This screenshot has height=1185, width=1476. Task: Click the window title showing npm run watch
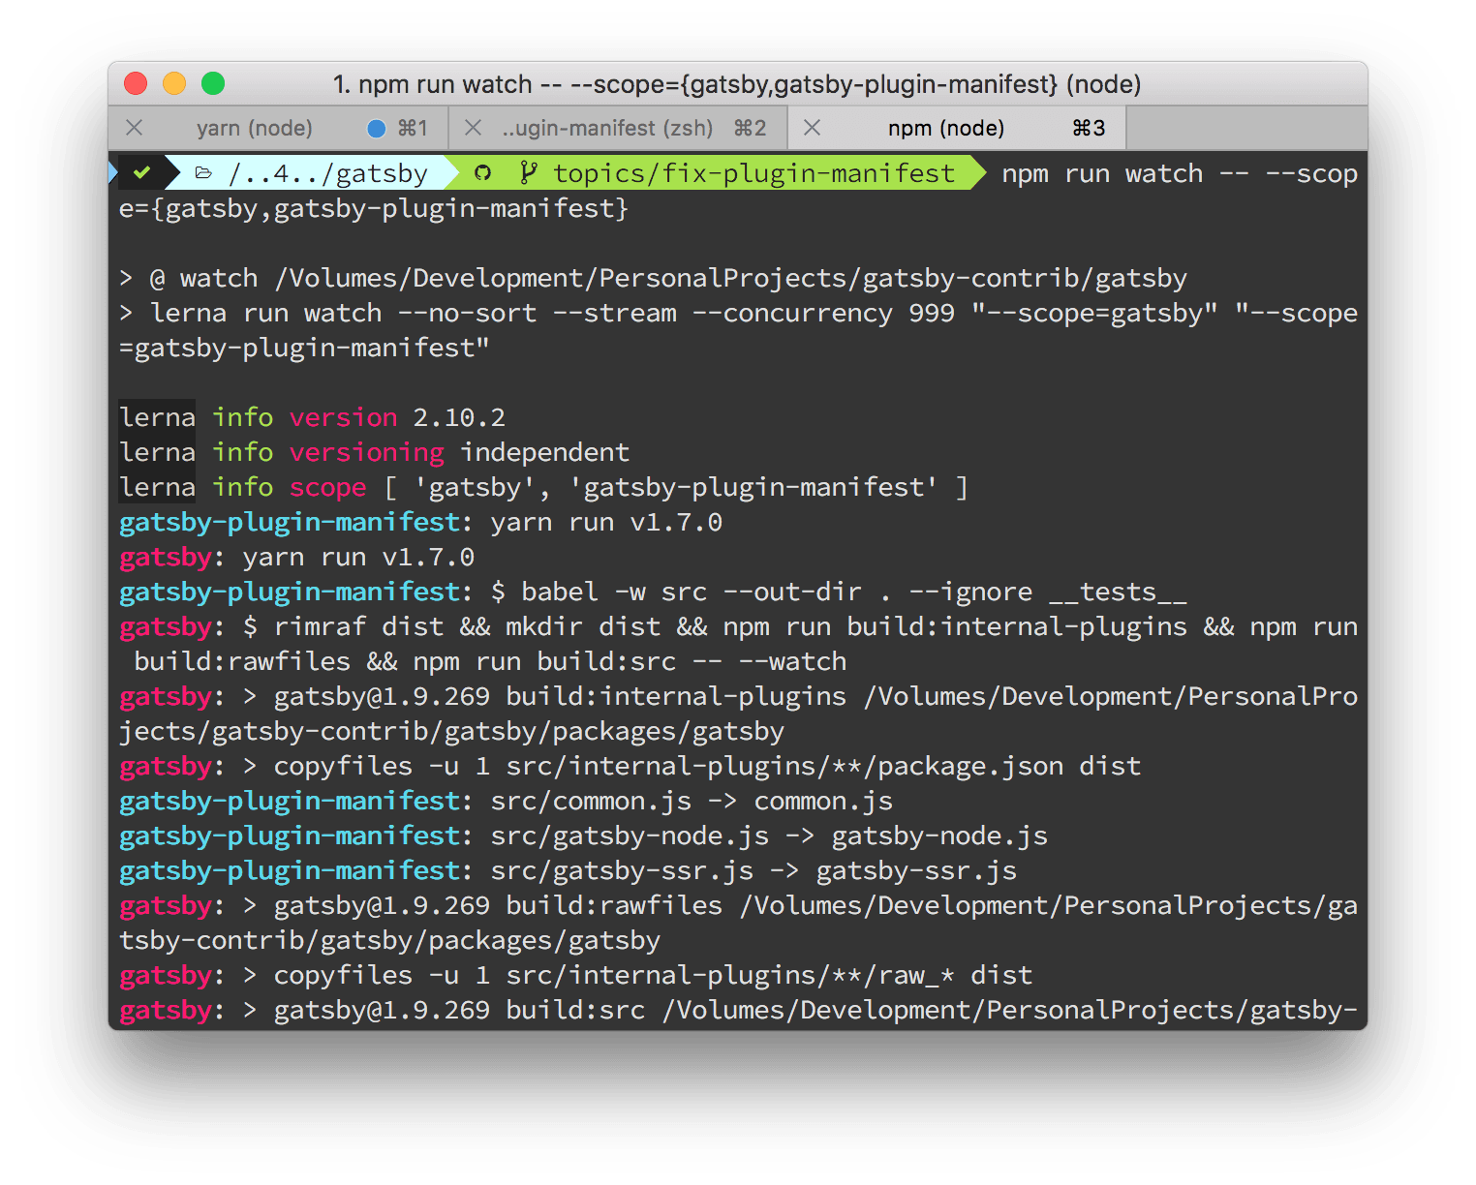point(738,84)
